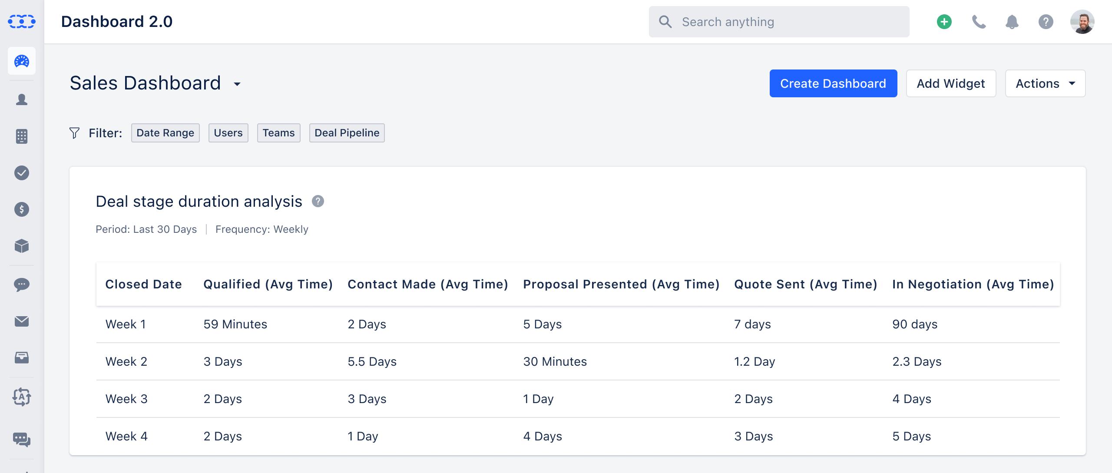Viewport: 1112px width, 473px height.
Task: Click the 30 Minutes cell
Action: pyautogui.click(x=555, y=362)
